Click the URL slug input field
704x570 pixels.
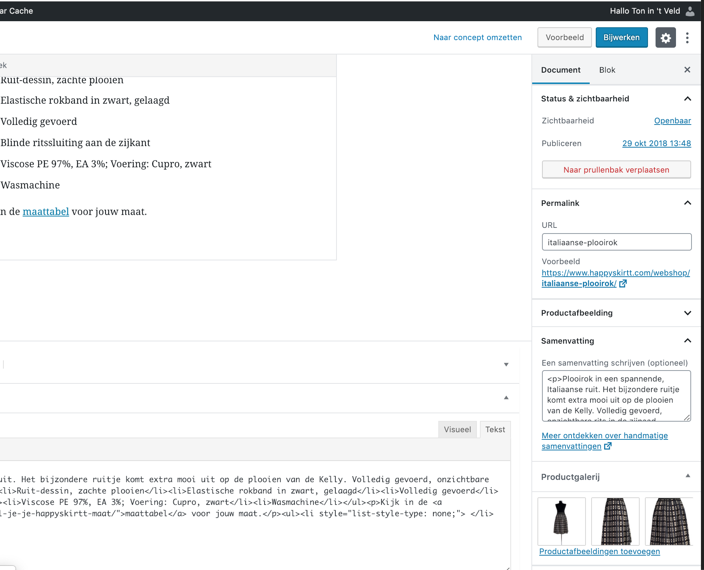pyautogui.click(x=617, y=242)
